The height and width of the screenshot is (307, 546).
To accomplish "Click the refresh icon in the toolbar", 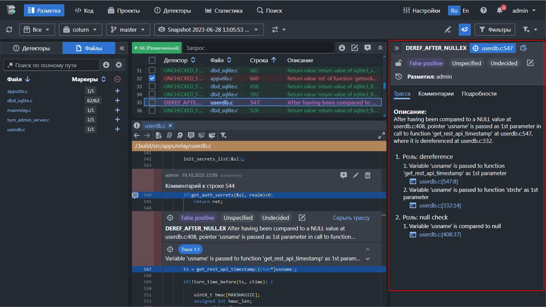I will pos(9,30).
